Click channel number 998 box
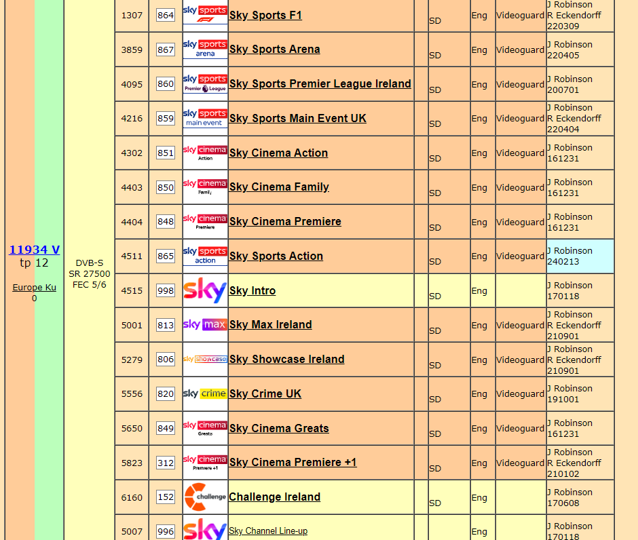This screenshot has height=540, width=638. pos(166,291)
